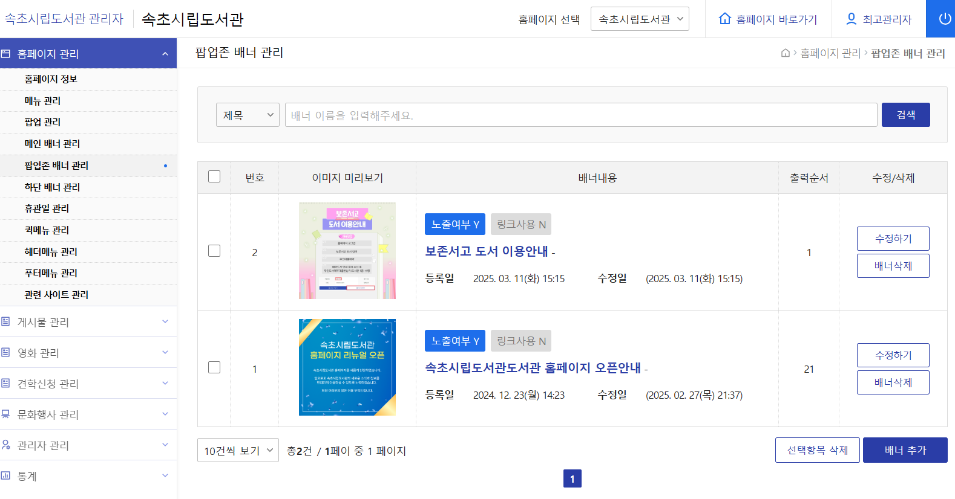The width and height of the screenshot is (955, 499).
Task: Click the 게시물 관리 sidebar icon
Action: (x=6, y=321)
